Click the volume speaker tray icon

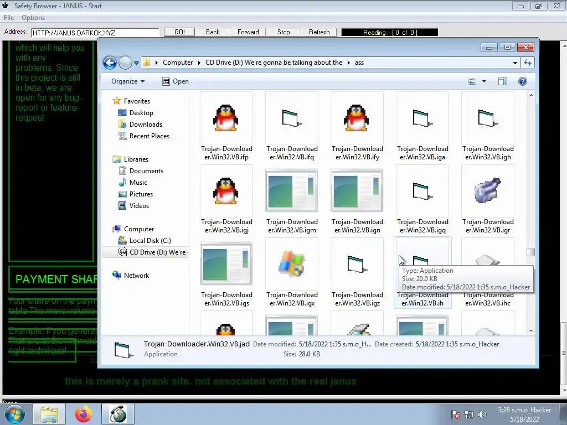[x=482, y=414]
